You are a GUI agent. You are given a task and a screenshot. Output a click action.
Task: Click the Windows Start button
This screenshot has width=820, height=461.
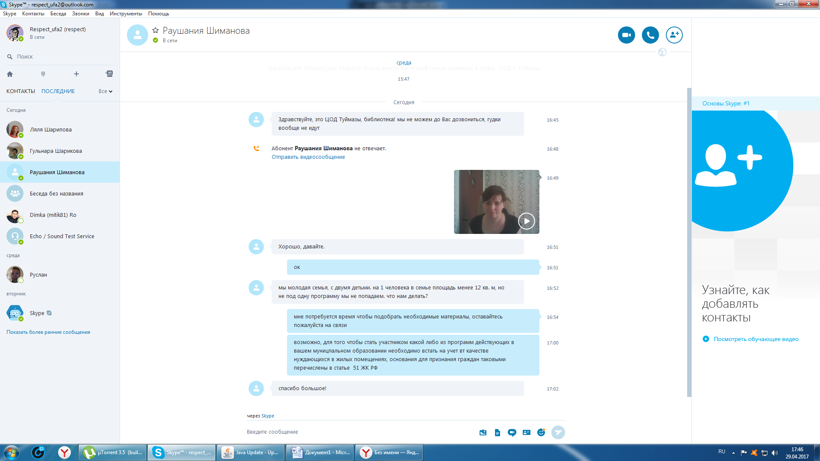(12, 452)
